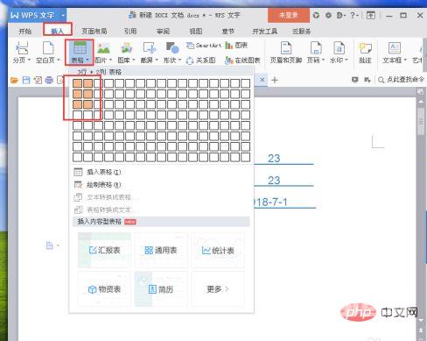Switch to the 插入 tab
The image size is (427, 341).
coord(57,31)
